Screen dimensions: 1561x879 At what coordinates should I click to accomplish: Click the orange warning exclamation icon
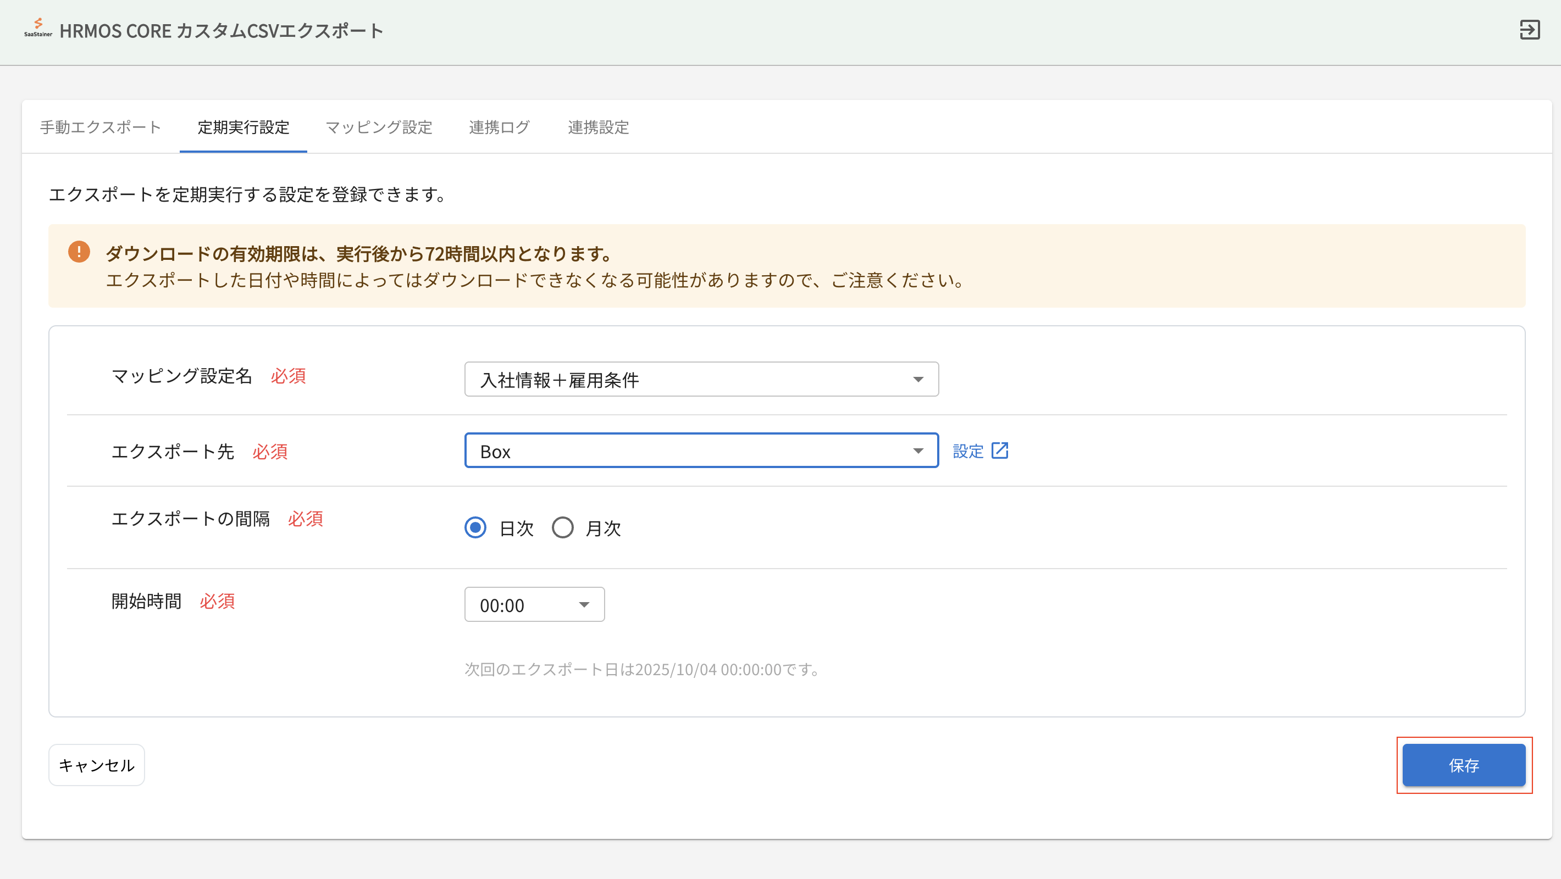(x=79, y=252)
